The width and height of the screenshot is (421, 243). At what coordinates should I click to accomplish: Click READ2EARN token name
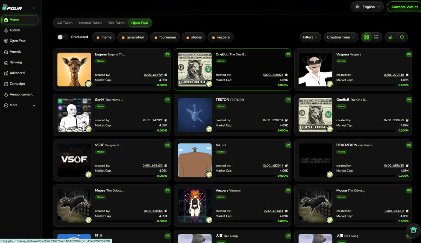[347, 145]
